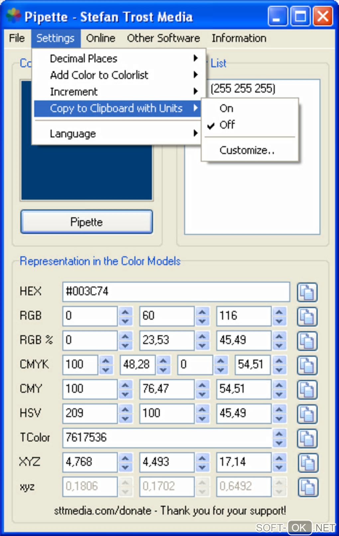Turn On copy with units option
The image size is (339, 536).
click(226, 108)
